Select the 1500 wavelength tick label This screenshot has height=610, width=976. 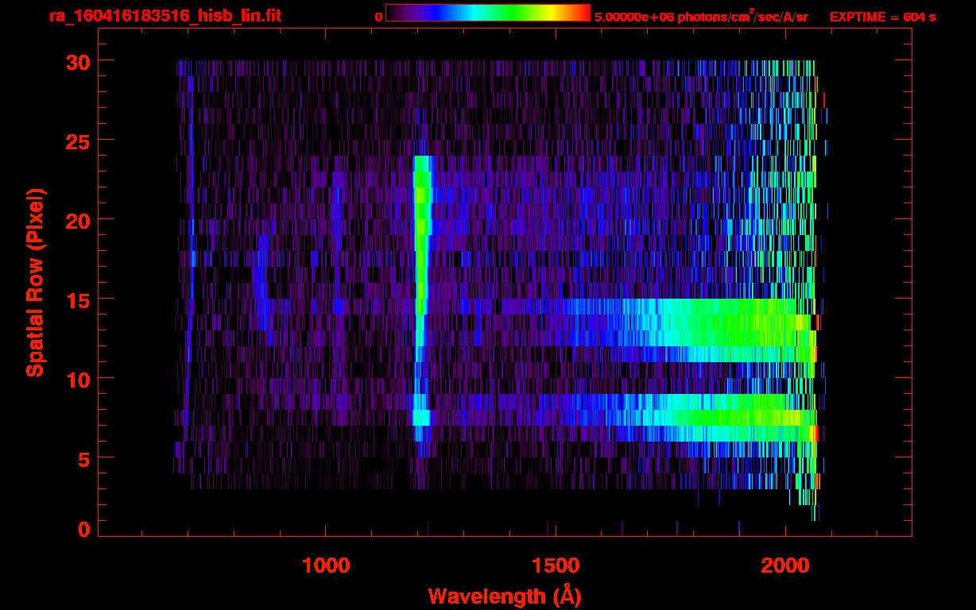pyautogui.click(x=555, y=566)
